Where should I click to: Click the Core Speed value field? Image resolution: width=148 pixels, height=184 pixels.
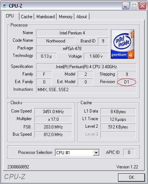(x=53, y=111)
